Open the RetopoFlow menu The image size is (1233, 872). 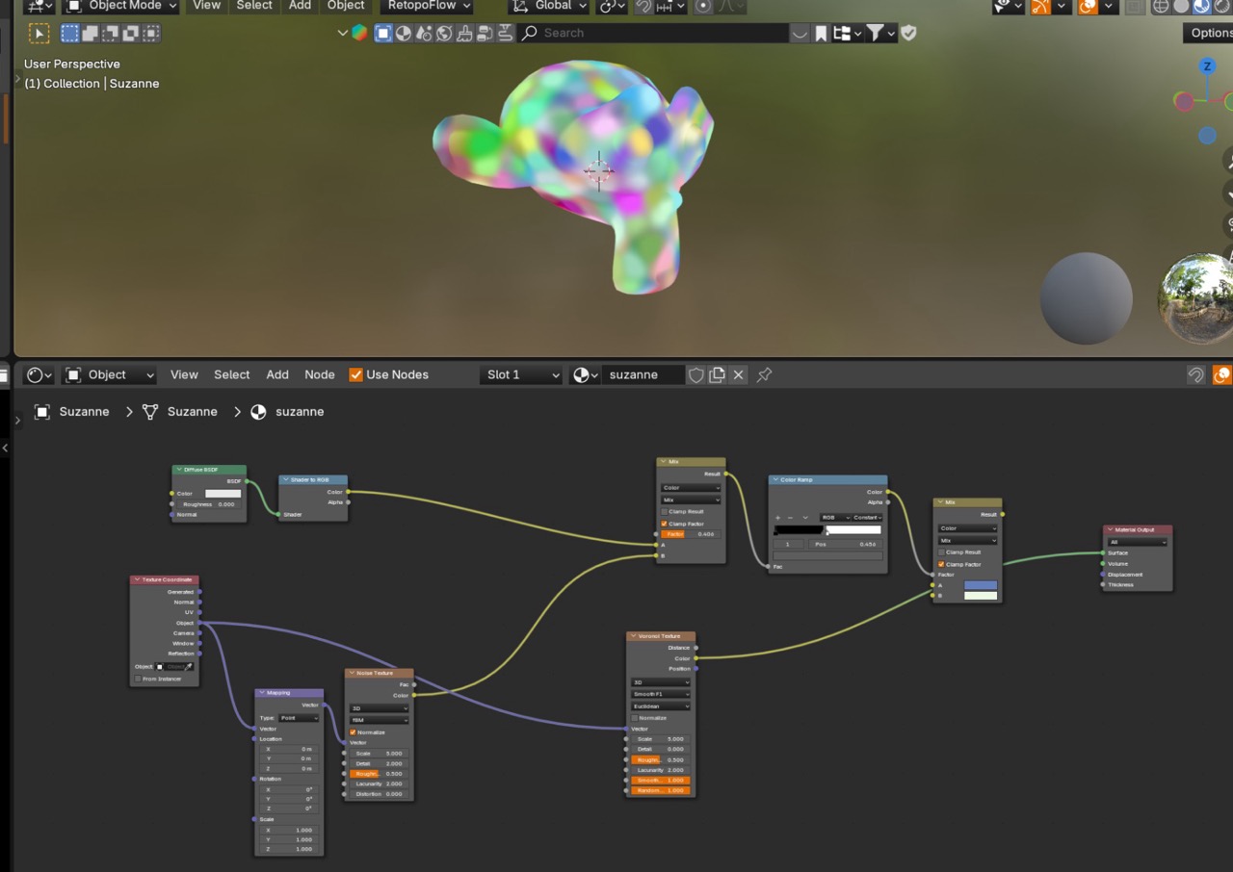point(428,6)
